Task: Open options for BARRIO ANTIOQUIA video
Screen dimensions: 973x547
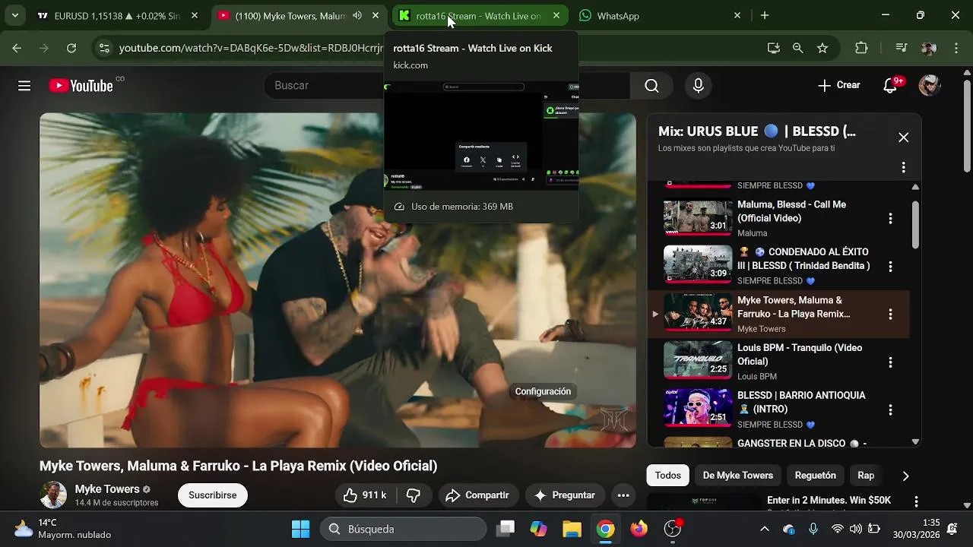Action: pyautogui.click(x=890, y=409)
